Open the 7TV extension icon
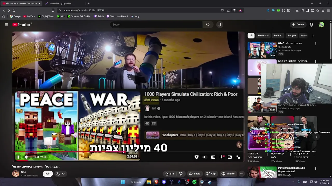 click(x=273, y=10)
